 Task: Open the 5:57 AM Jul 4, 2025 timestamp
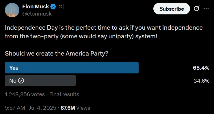point(31,108)
